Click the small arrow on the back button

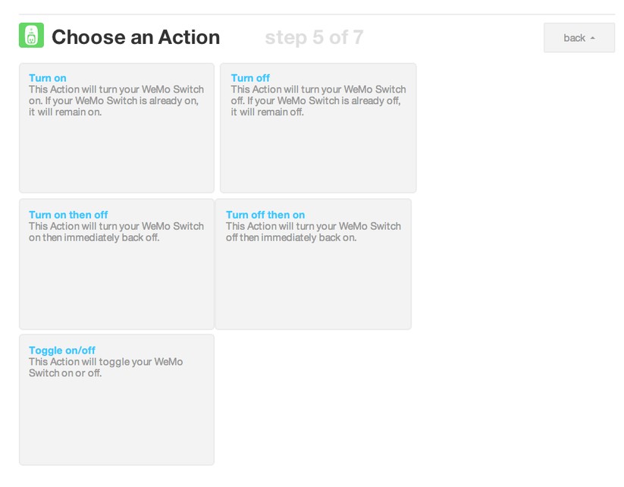592,38
